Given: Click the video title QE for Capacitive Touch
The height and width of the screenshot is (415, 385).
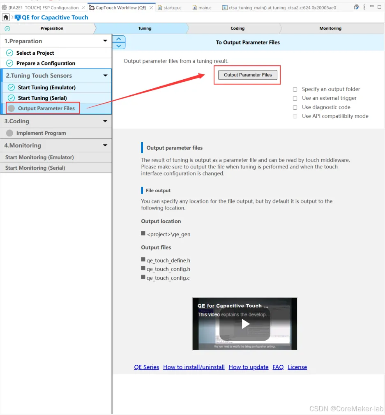Looking at the screenshot, I should pos(233,306).
